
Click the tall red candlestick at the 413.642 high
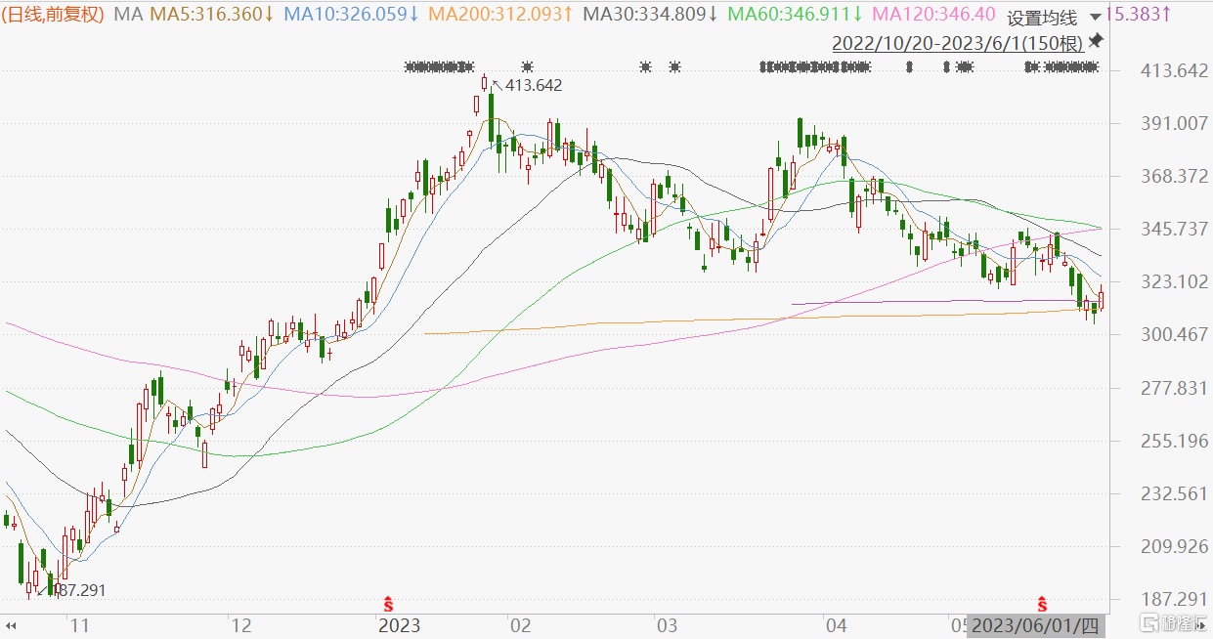[x=484, y=83]
